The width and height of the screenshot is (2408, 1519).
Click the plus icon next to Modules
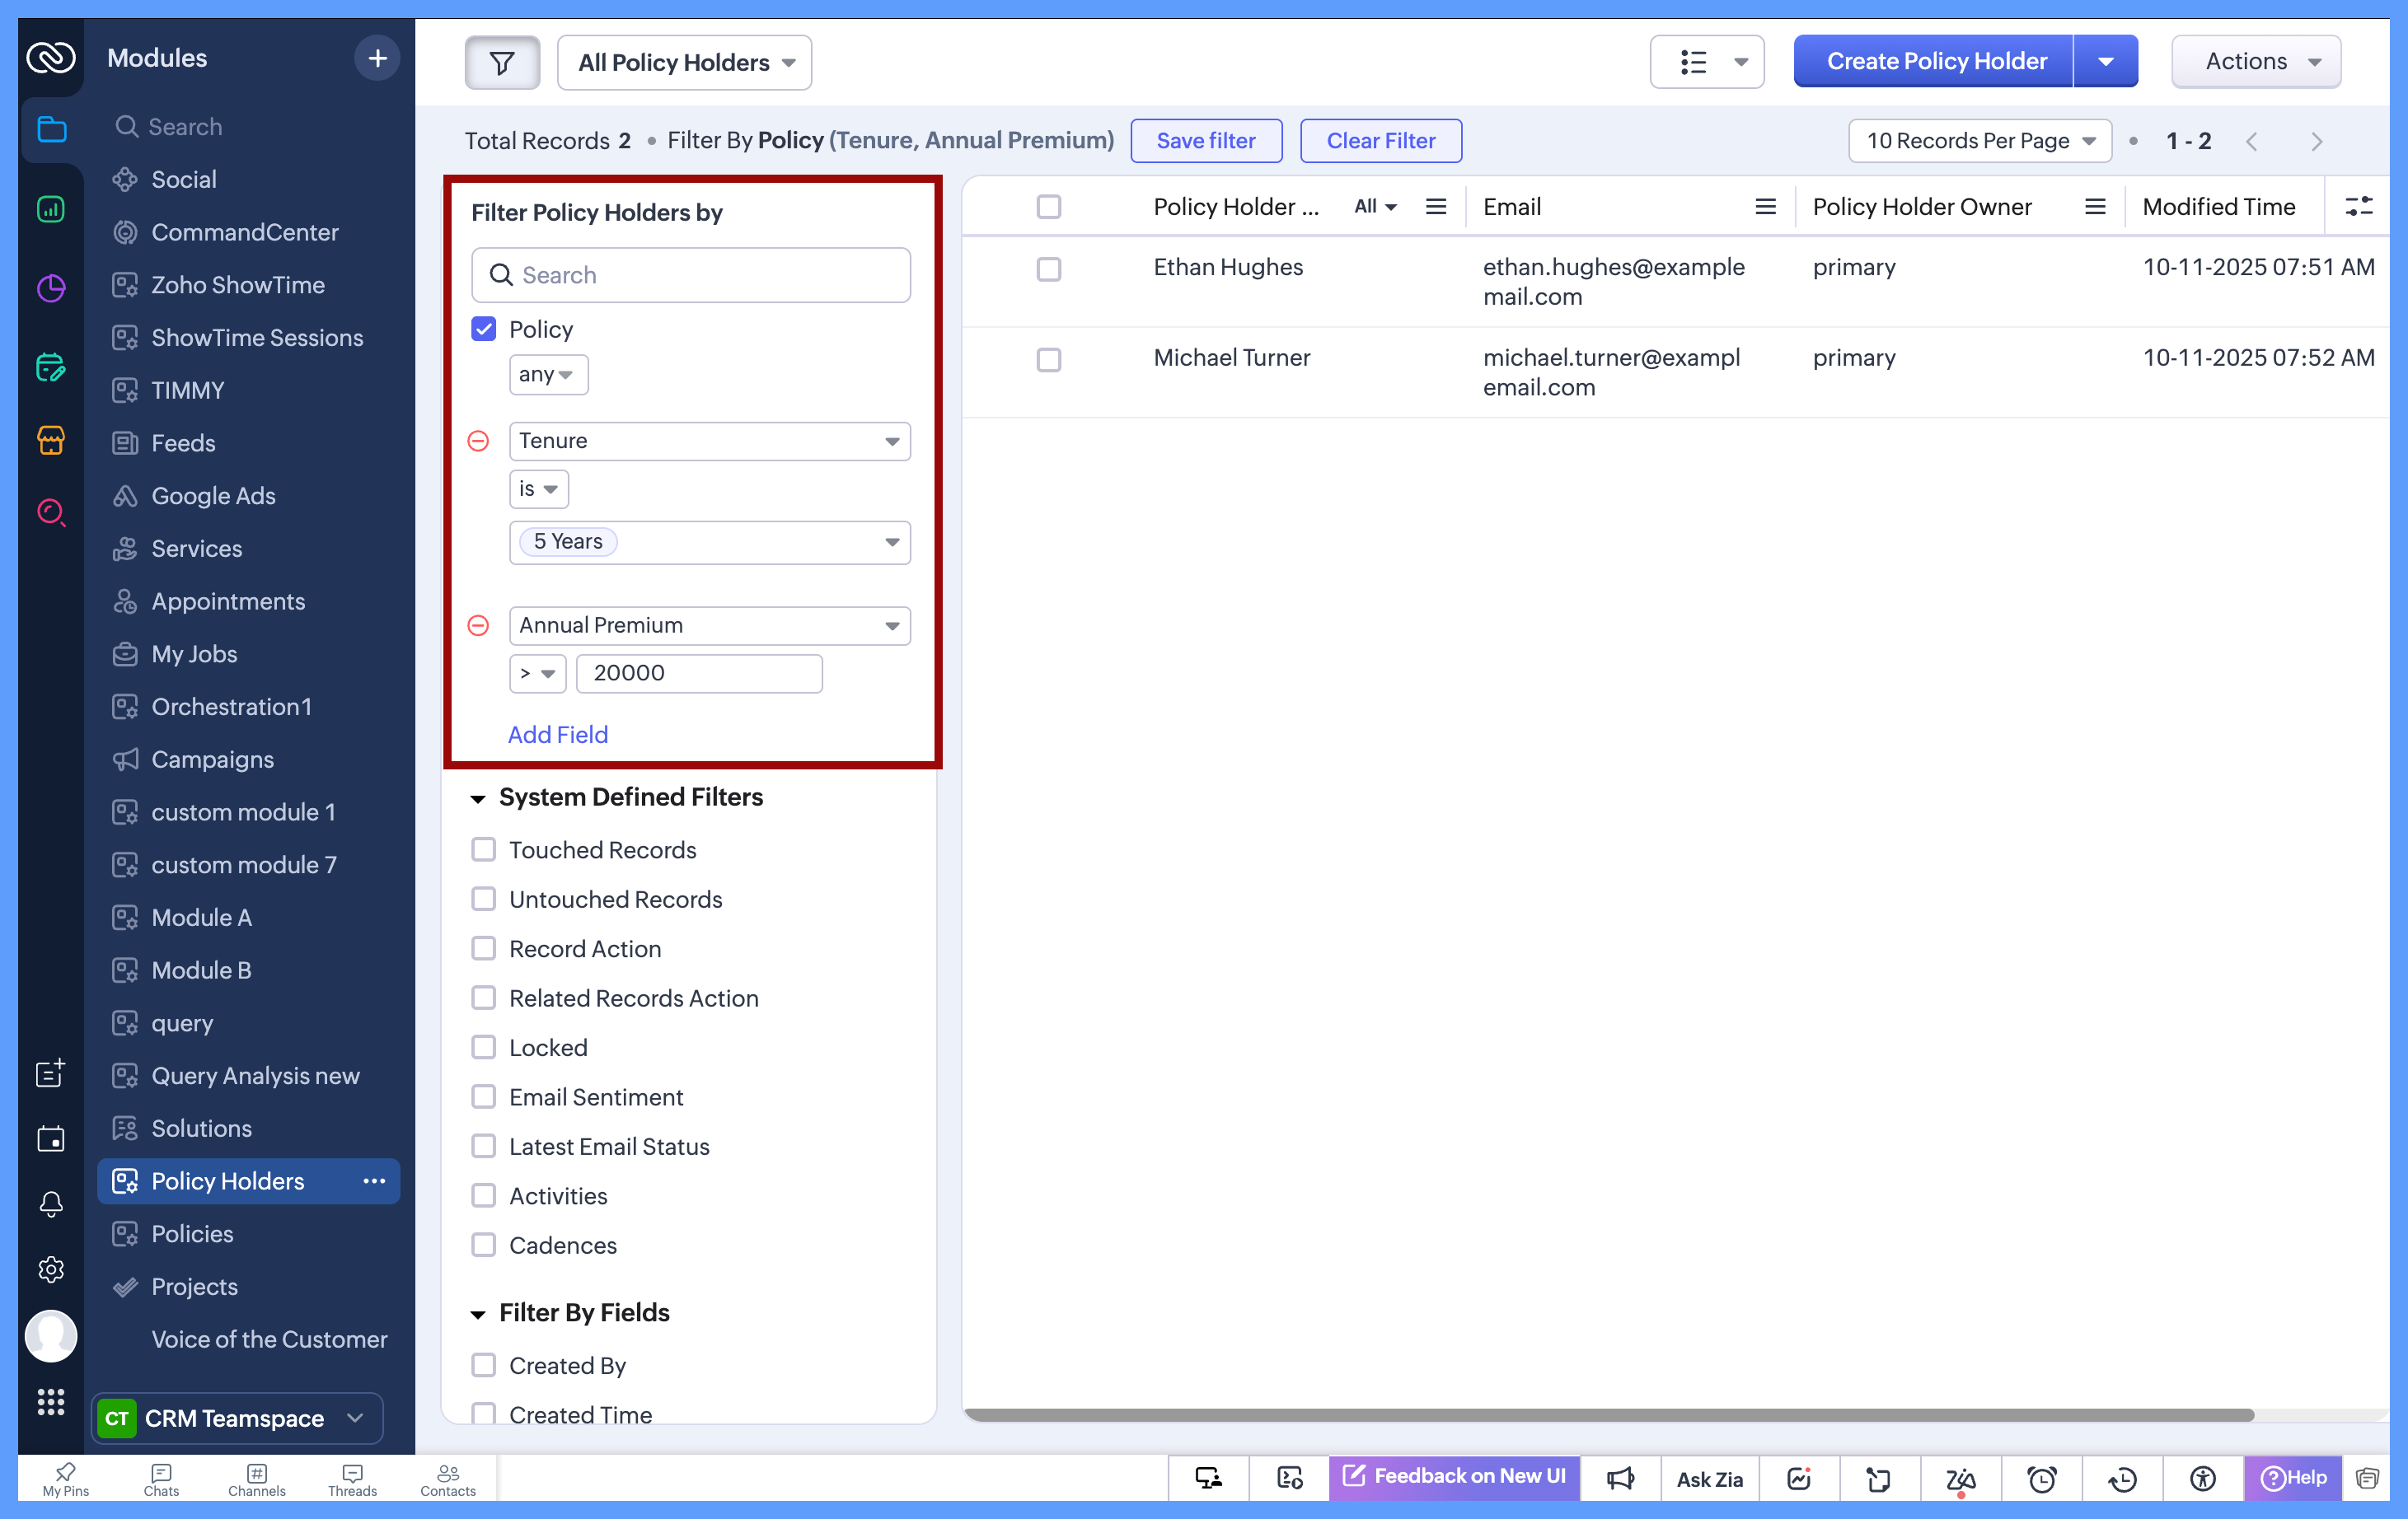click(x=377, y=58)
